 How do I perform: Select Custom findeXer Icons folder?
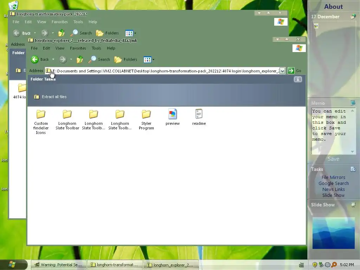41,122
